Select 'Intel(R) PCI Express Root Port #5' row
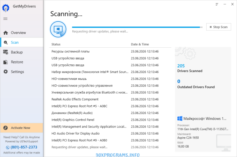 [110, 106]
